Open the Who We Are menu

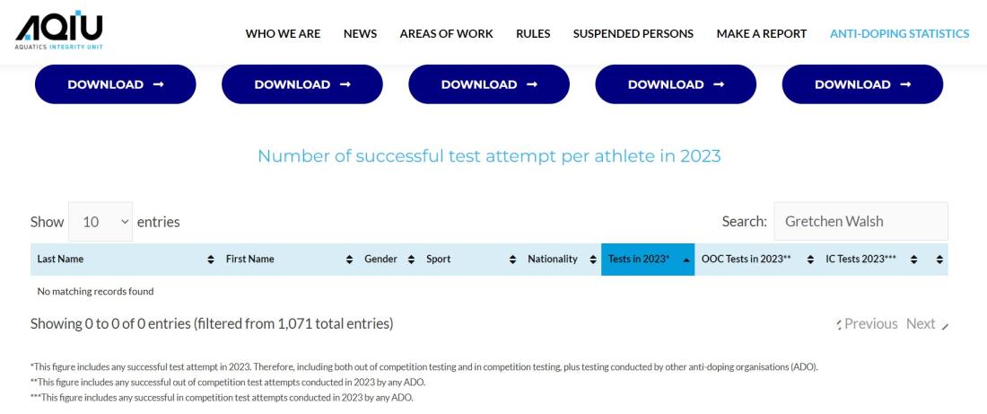283,34
